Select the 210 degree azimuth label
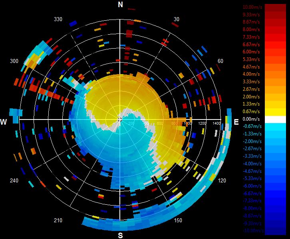This screenshot has width=290, height=239. [x=58, y=220]
